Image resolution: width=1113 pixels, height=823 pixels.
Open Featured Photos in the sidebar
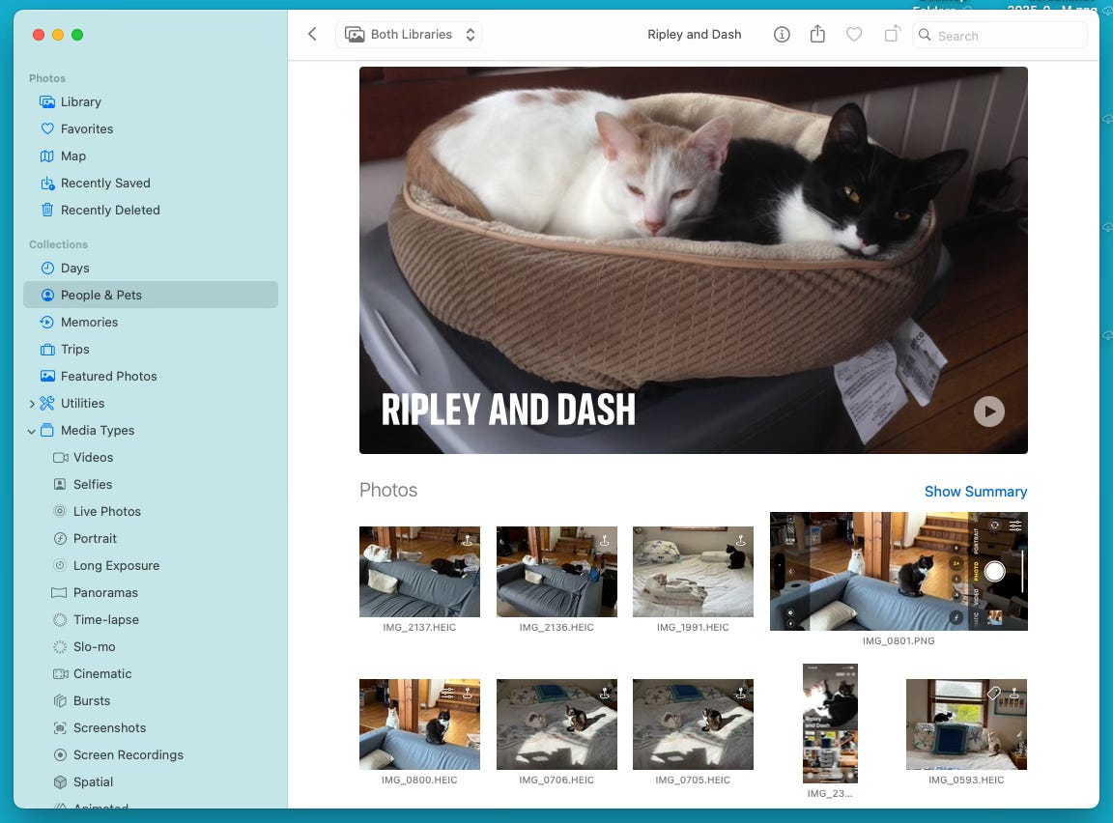click(151, 376)
